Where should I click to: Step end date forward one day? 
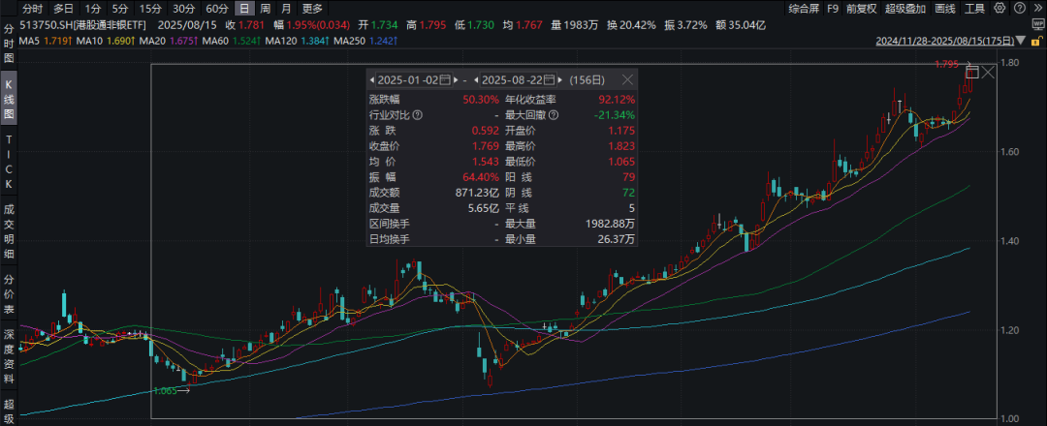[x=560, y=80]
